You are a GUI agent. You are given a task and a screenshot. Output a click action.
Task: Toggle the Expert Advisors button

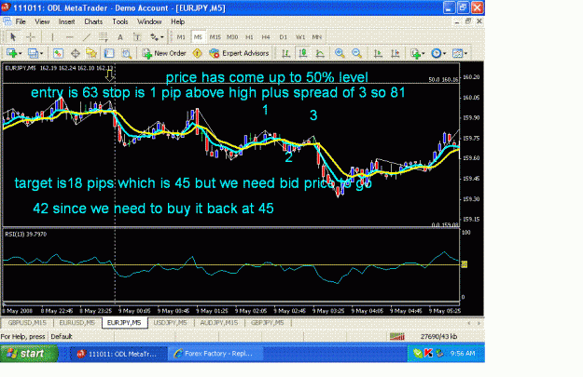tap(239, 53)
